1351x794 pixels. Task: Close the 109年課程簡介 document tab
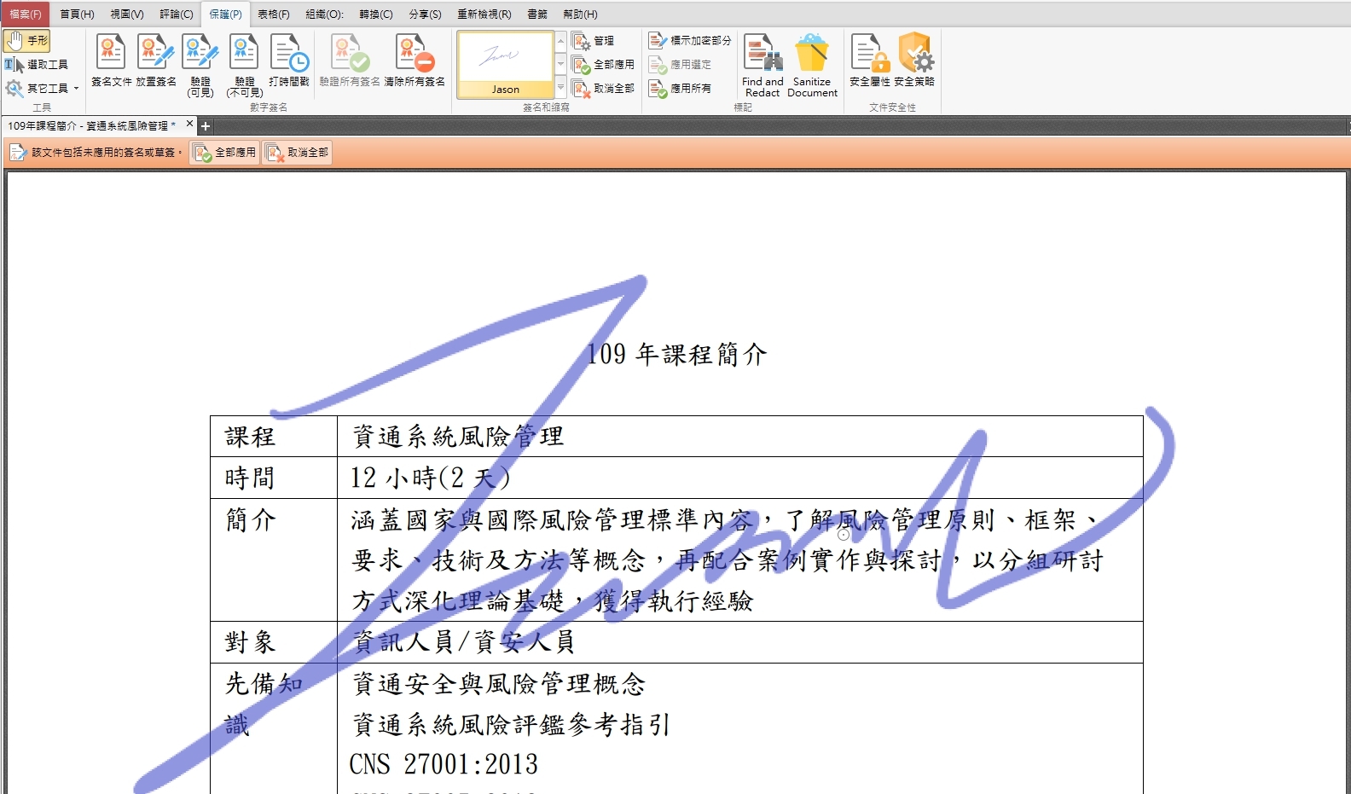coord(189,125)
